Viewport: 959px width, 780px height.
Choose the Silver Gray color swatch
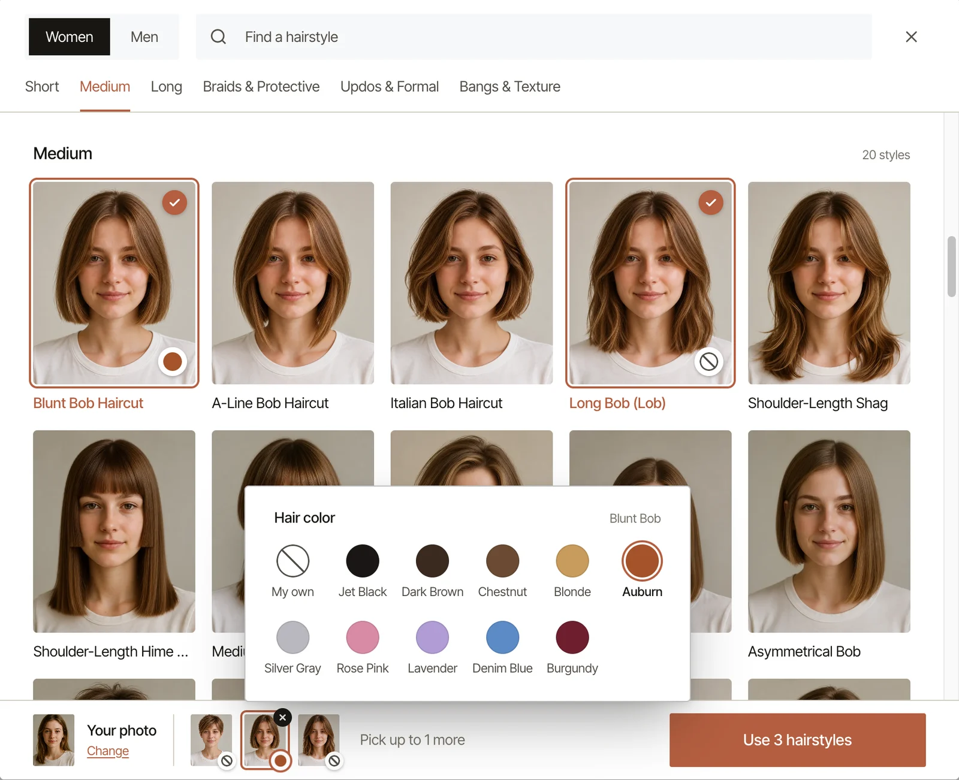point(292,637)
